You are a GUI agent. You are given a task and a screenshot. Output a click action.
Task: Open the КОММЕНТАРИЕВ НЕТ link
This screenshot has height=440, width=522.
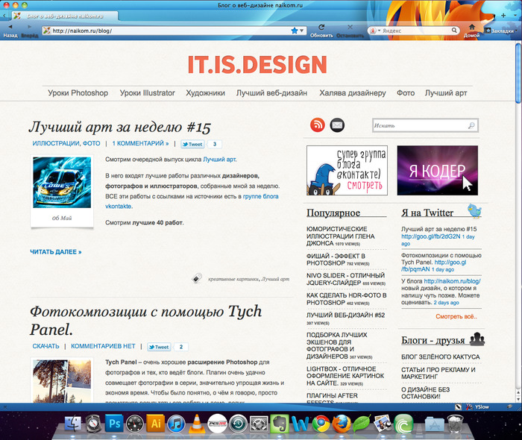pyautogui.click(x=103, y=346)
